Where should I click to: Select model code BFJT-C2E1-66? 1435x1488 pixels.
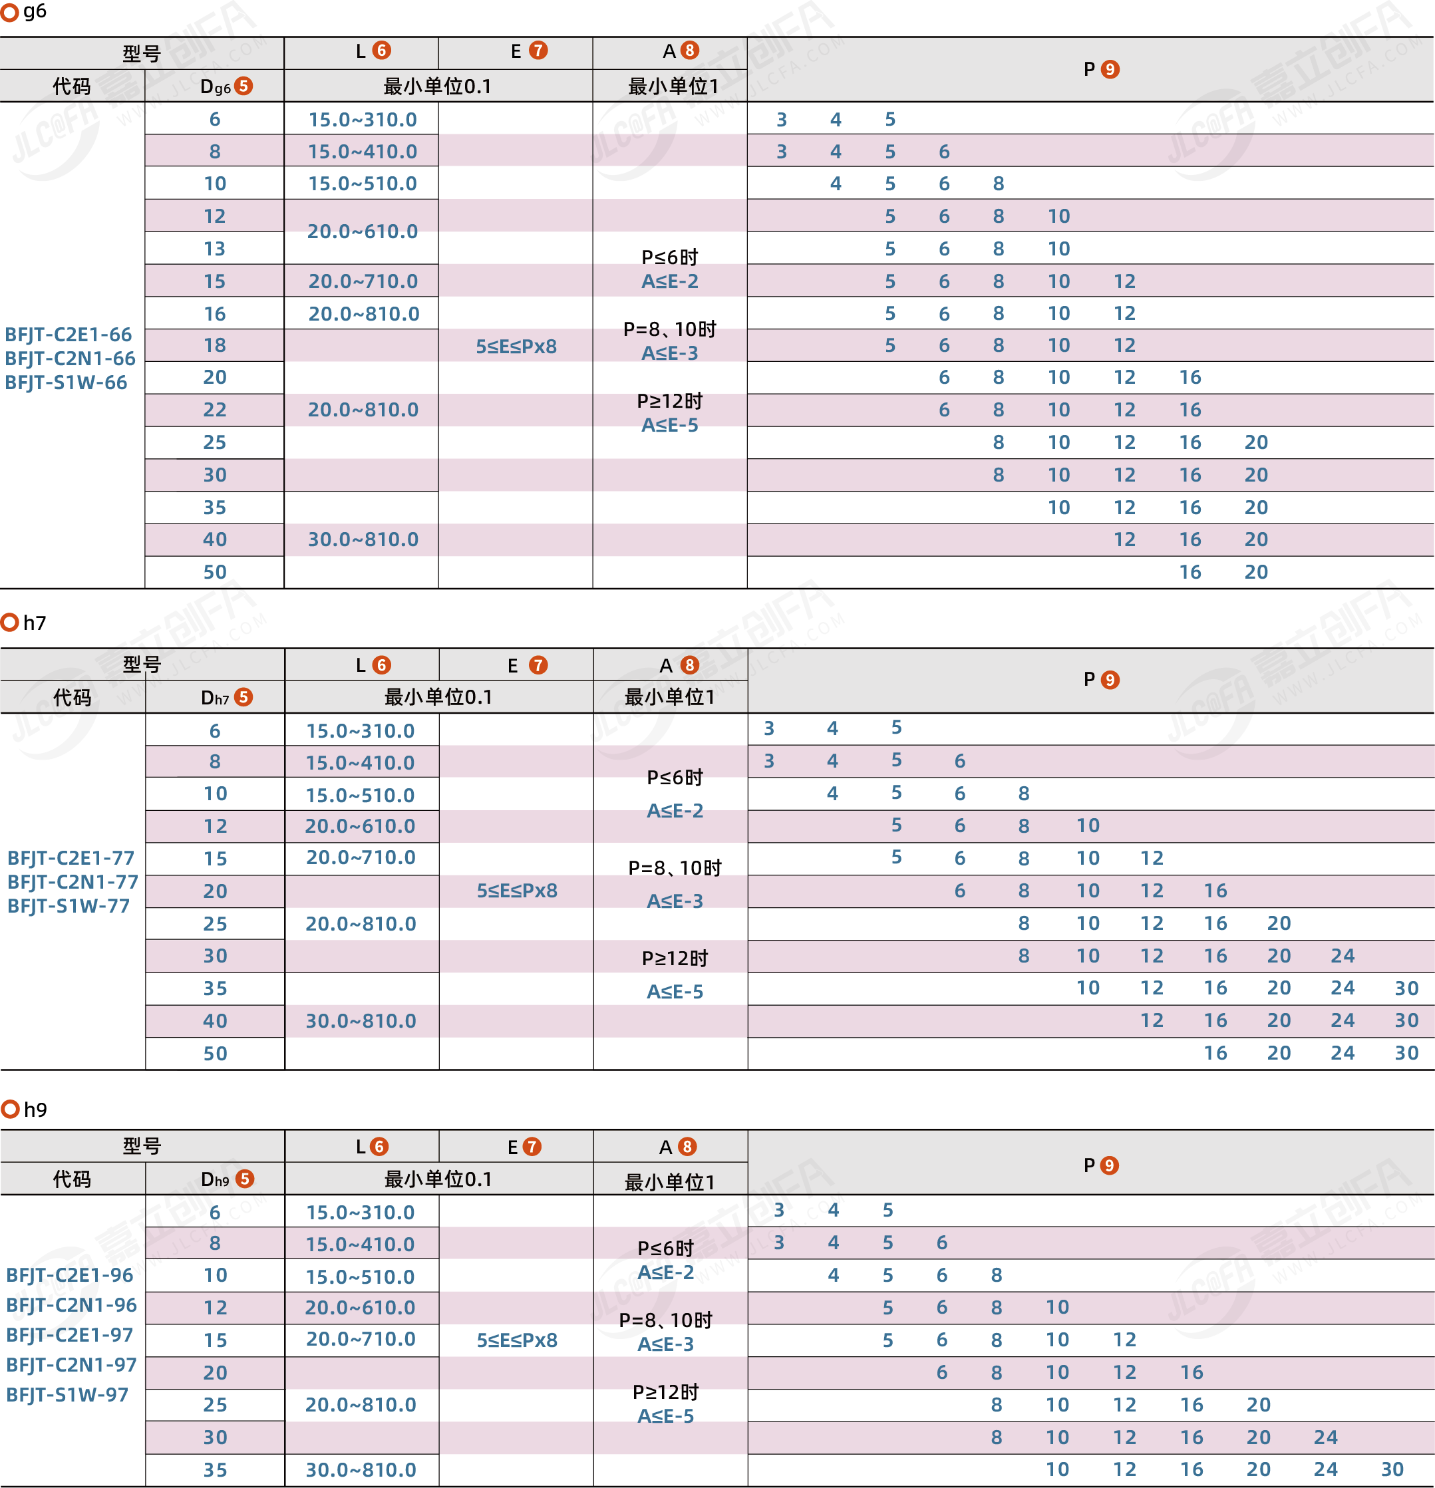click(x=69, y=335)
